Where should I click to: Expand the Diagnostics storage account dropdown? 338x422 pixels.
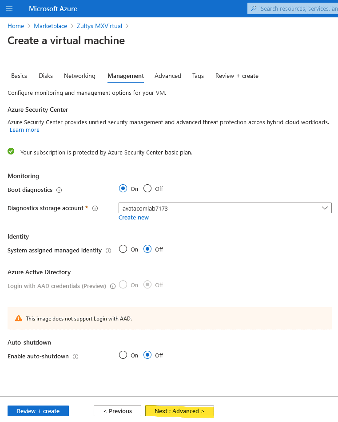coord(225,208)
